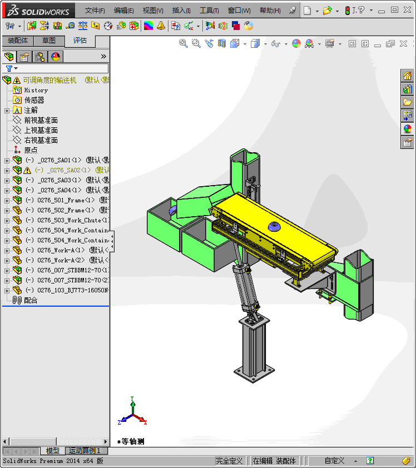
Task: Open the ConfigurationManager tab icon
Action: (40, 56)
